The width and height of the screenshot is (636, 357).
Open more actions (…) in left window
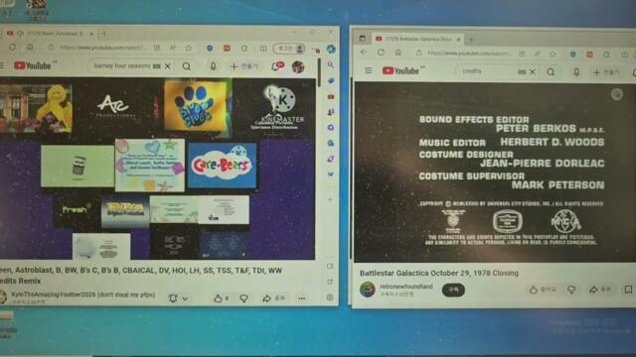[x=301, y=298]
